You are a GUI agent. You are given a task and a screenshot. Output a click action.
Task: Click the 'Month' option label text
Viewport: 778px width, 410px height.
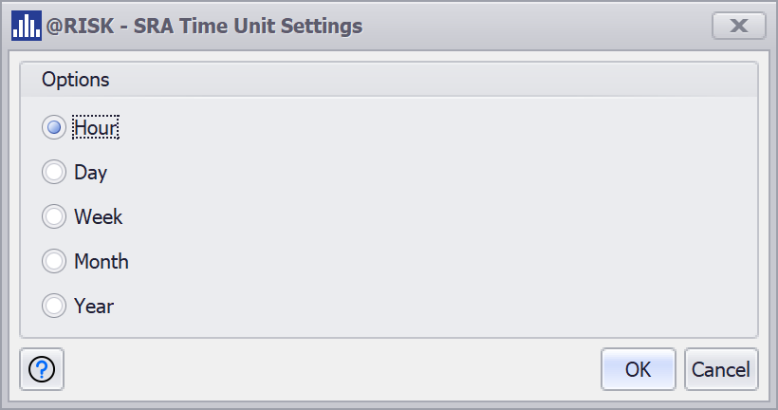[x=102, y=262]
